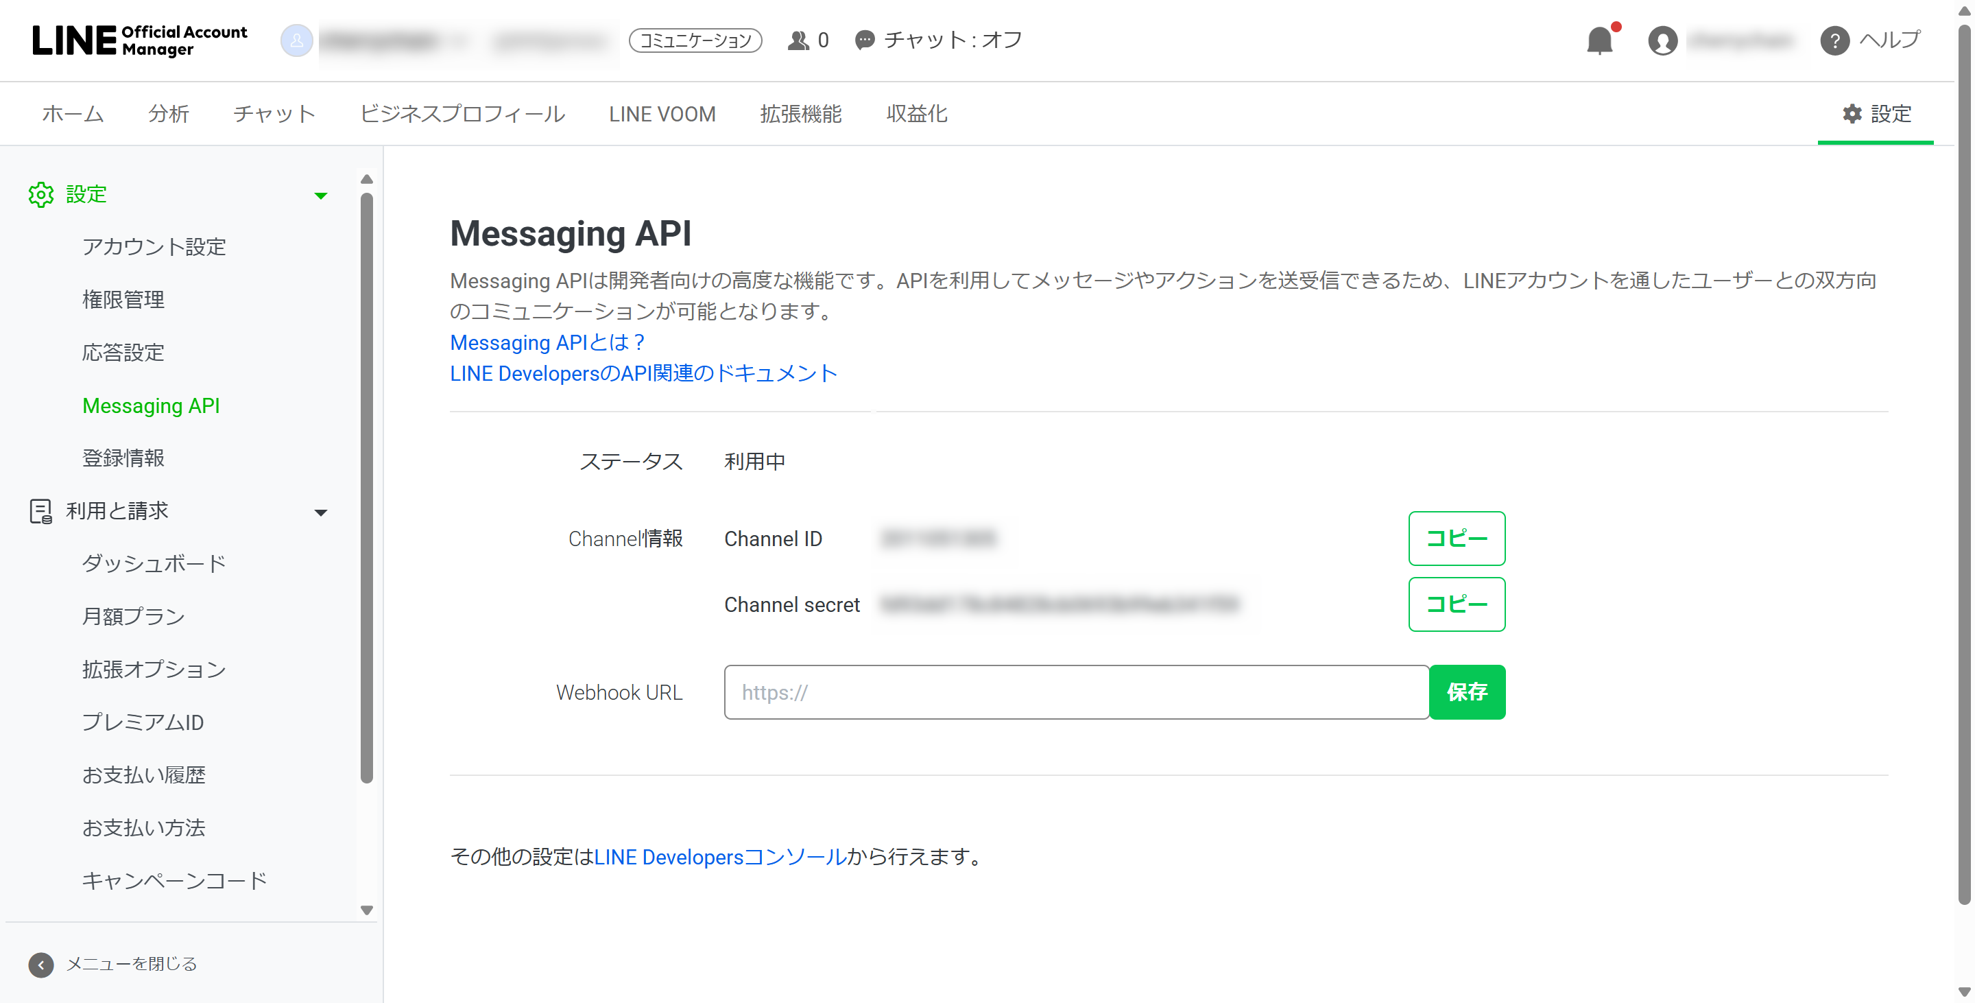Copy the Channel secret value

pos(1457,604)
